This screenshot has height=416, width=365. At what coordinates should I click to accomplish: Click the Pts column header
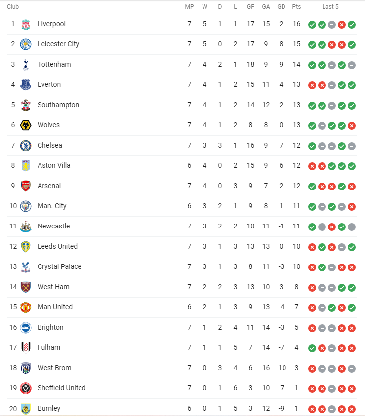tap(296, 7)
